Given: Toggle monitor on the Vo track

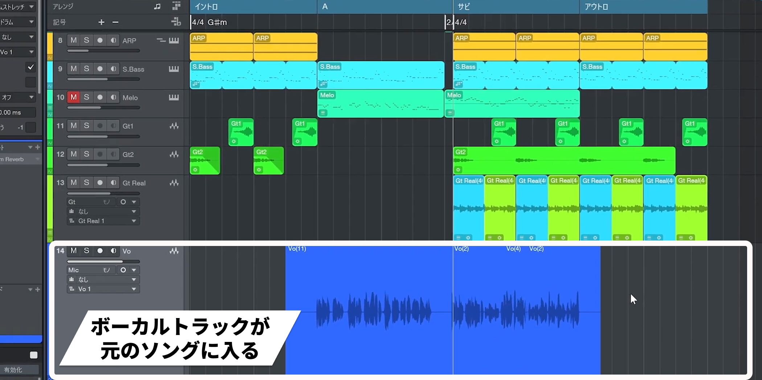Looking at the screenshot, I should 113,251.
